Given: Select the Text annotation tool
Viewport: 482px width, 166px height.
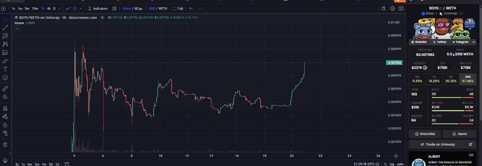Looking at the screenshot, I should click(5, 69).
